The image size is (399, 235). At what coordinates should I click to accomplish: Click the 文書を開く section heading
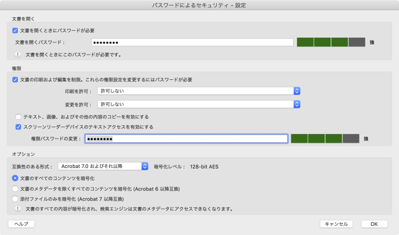23,19
